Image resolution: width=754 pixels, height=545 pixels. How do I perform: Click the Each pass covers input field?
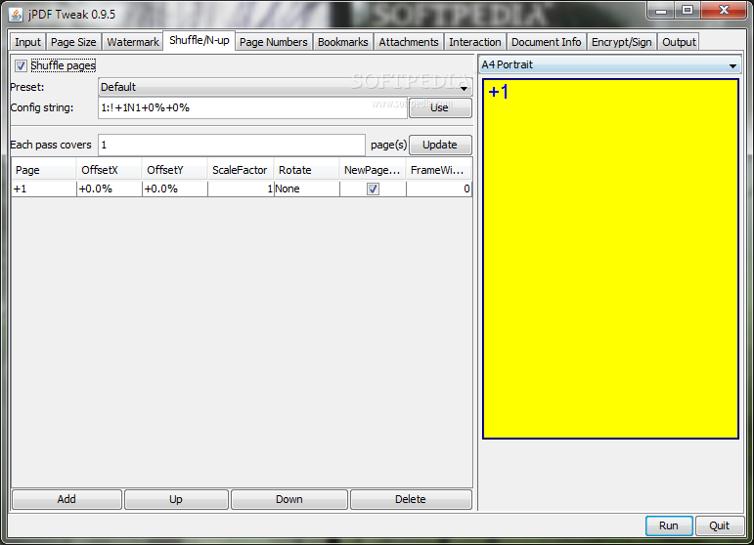tap(232, 145)
